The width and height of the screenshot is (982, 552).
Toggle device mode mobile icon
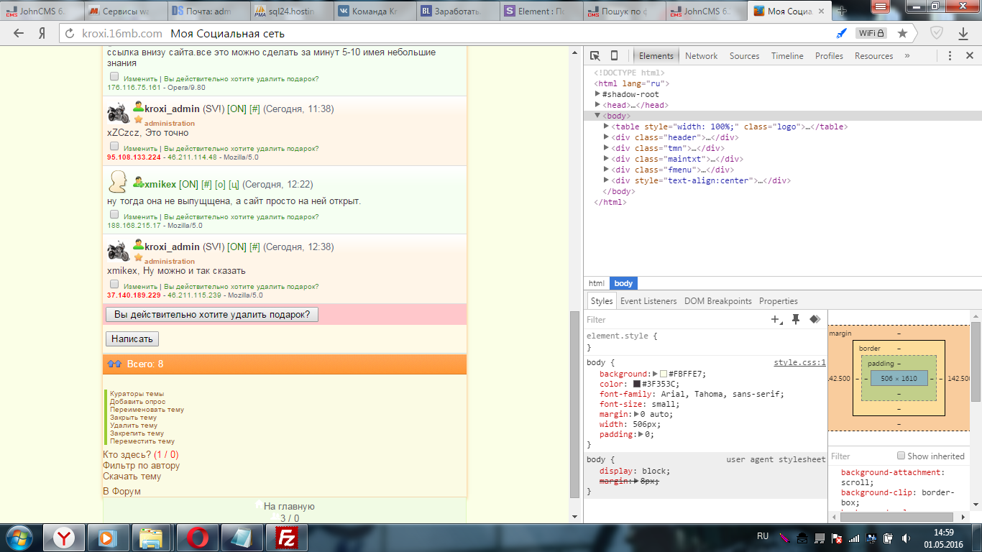click(614, 56)
